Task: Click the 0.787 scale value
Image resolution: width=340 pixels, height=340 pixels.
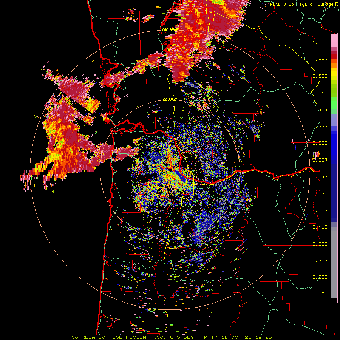Action: click(x=320, y=110)
